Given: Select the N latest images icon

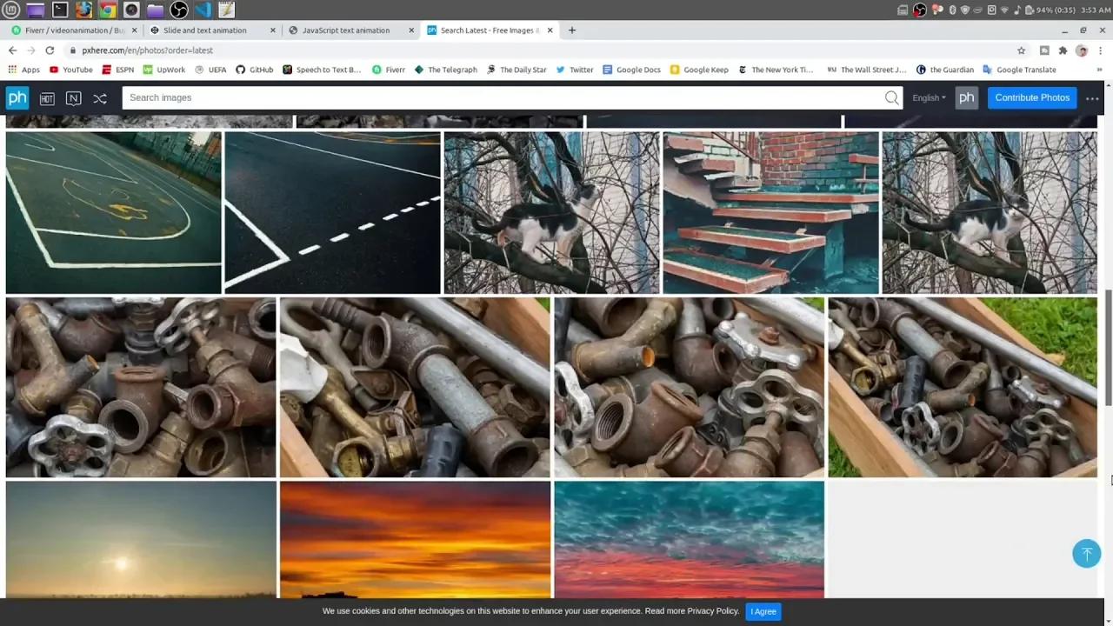Looking at the screenshot, I should [x=73, y=97].
